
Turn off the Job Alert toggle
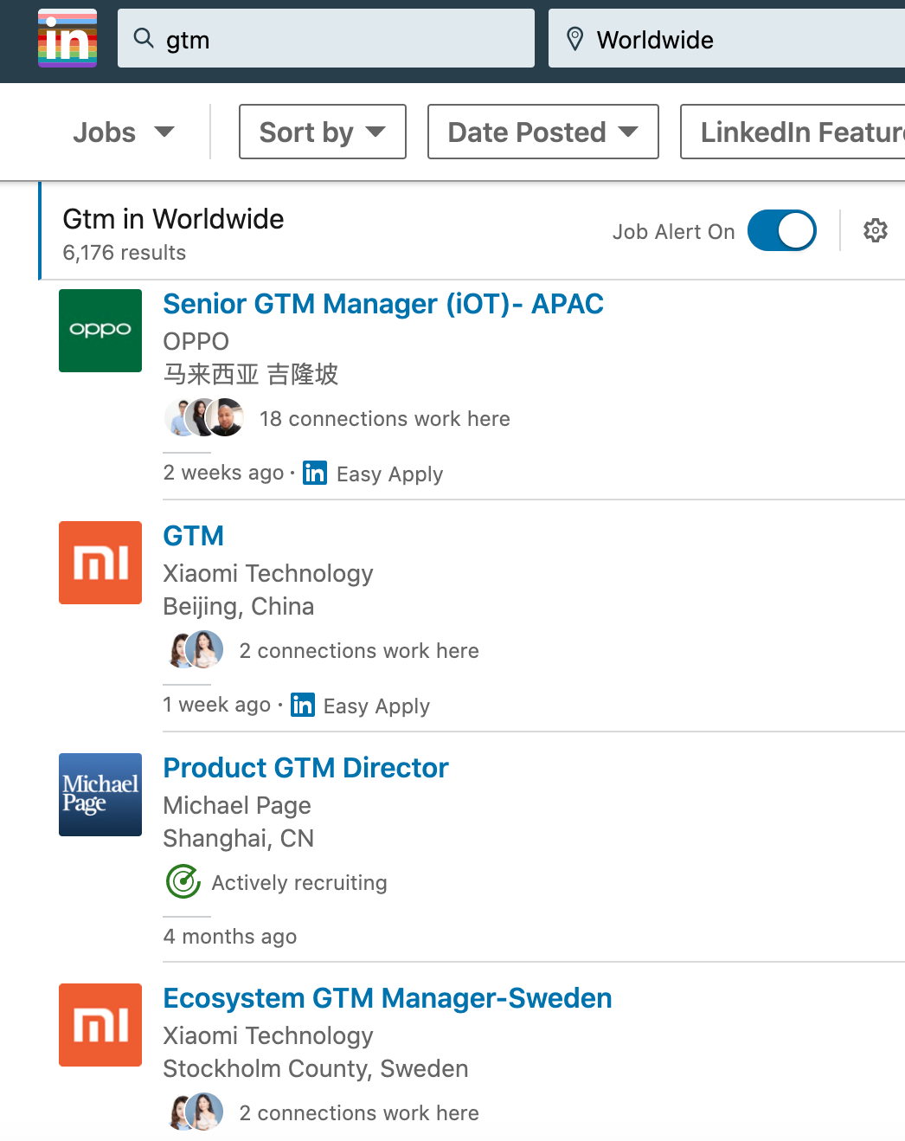pos(782,230)
